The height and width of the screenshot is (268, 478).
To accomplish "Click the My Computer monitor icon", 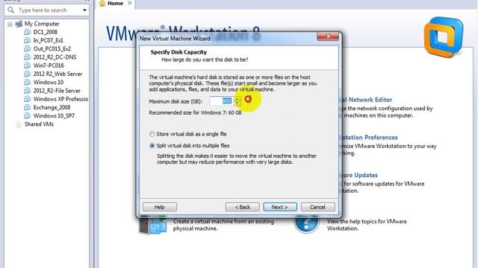I will click(x=19, y=24).
